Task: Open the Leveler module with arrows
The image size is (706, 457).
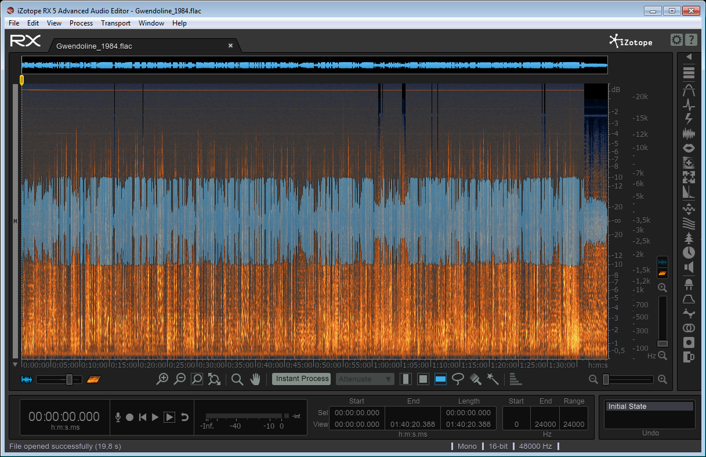Action: (x=689, y=208)
